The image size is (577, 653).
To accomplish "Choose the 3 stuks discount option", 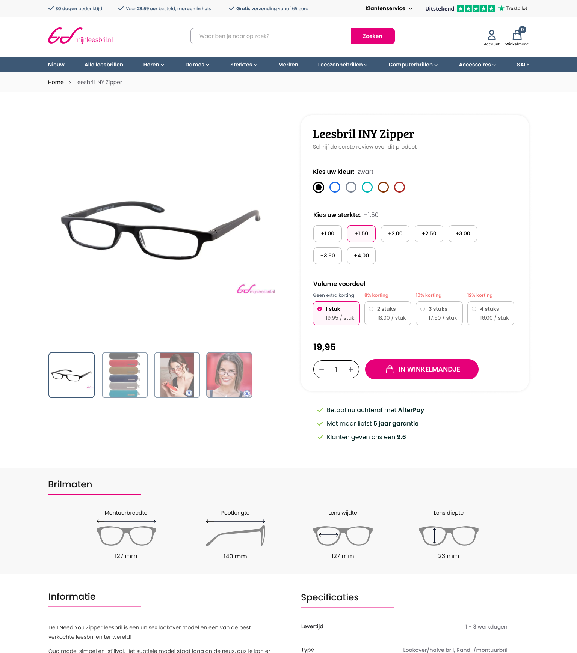I will (439, 313).
